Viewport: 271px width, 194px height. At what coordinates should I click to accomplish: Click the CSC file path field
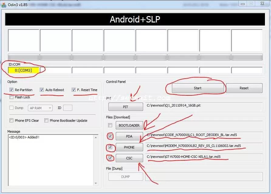(x=204, y=158)
